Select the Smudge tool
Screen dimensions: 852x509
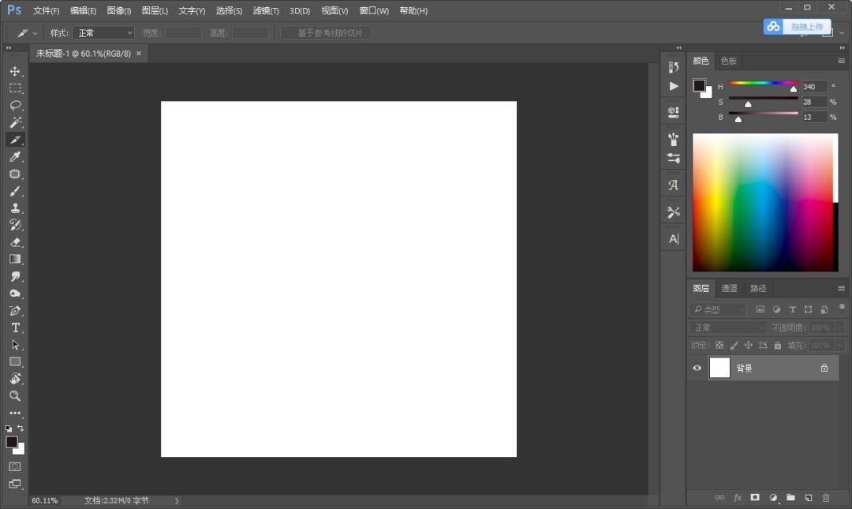(x=15, y=276)
